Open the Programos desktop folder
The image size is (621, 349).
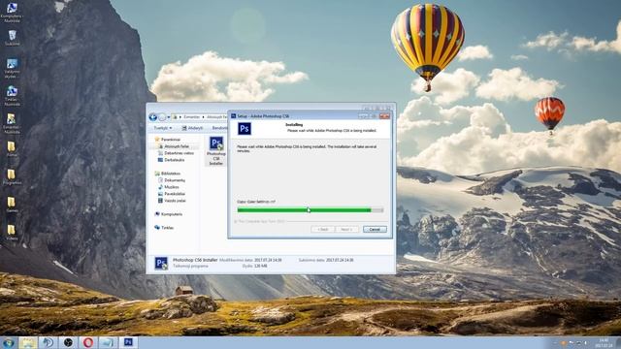point(12,176)
